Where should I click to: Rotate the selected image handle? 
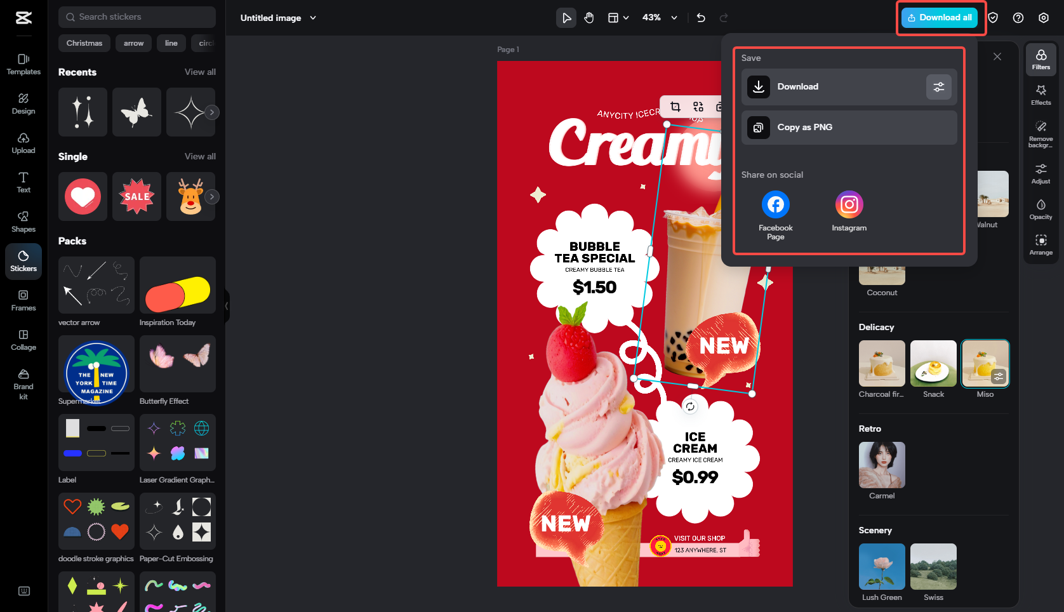pyautogui.click(x=690, y=406)
